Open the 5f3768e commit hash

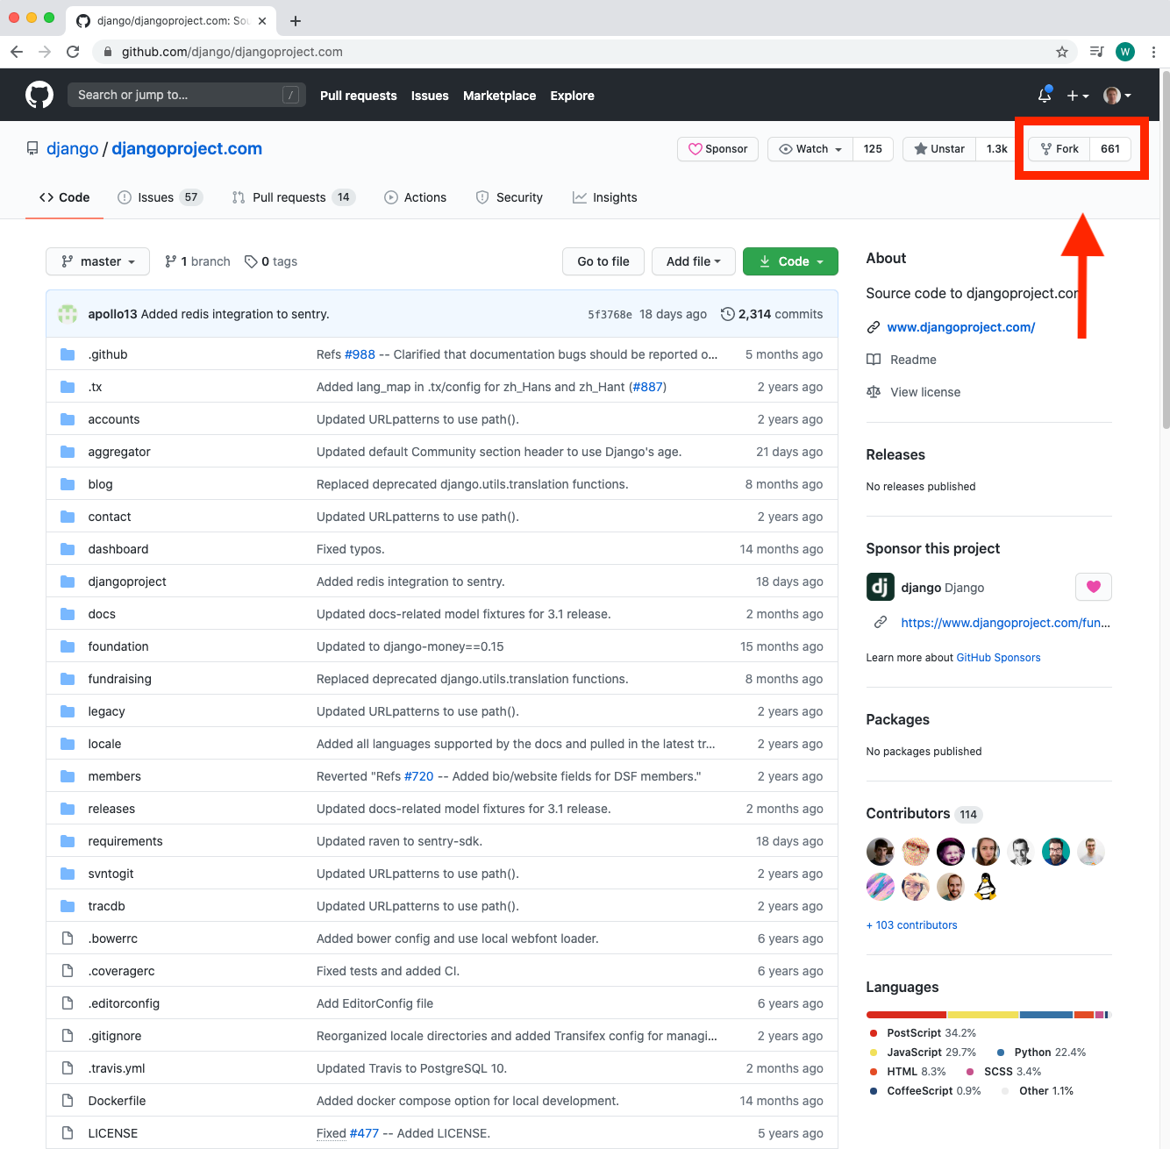tap(610, 315)
